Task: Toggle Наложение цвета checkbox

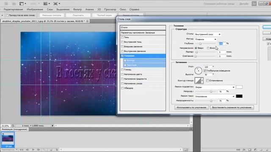Action: pos(122,74)
